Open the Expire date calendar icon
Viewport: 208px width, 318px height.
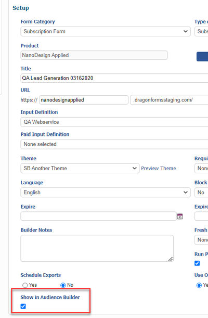coord(180,217)
